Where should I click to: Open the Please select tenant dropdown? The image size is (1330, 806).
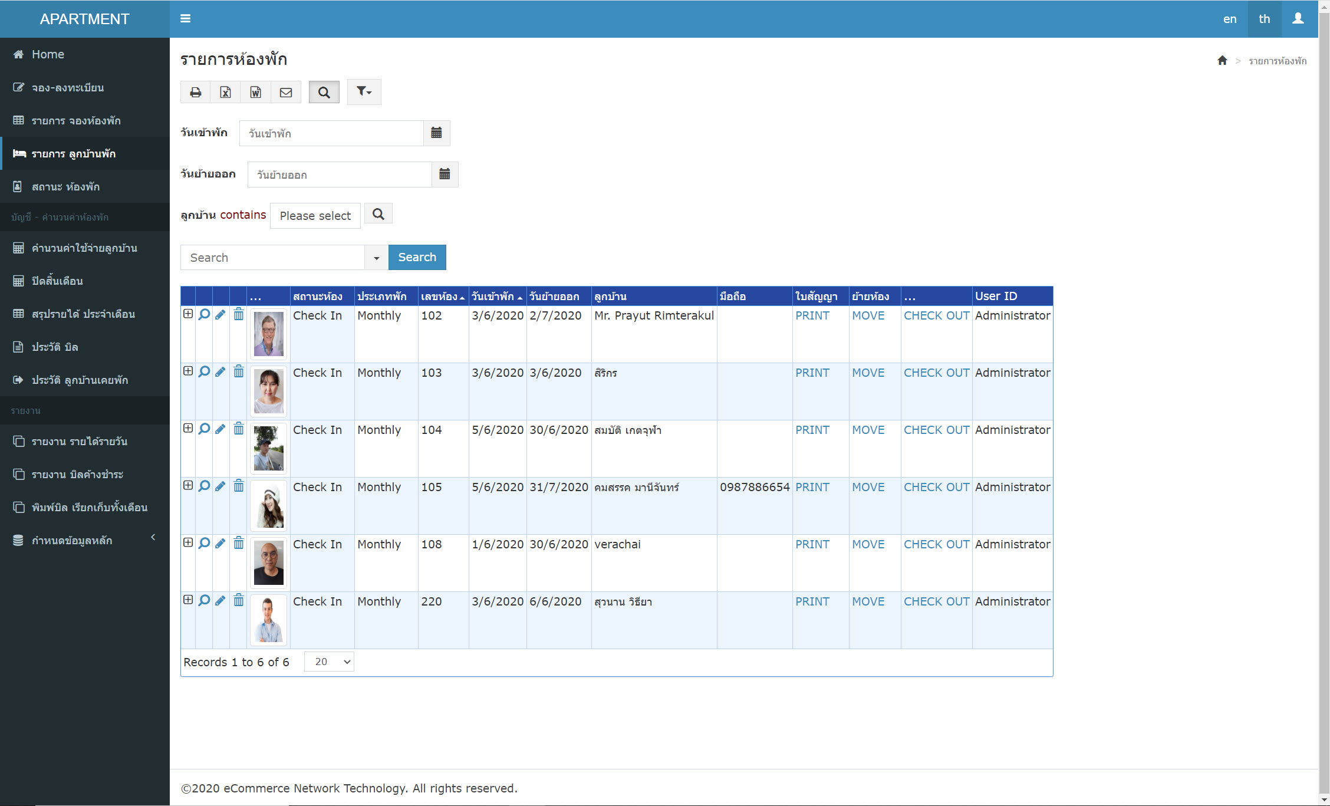pyautogui.click(x=315, y=216)
